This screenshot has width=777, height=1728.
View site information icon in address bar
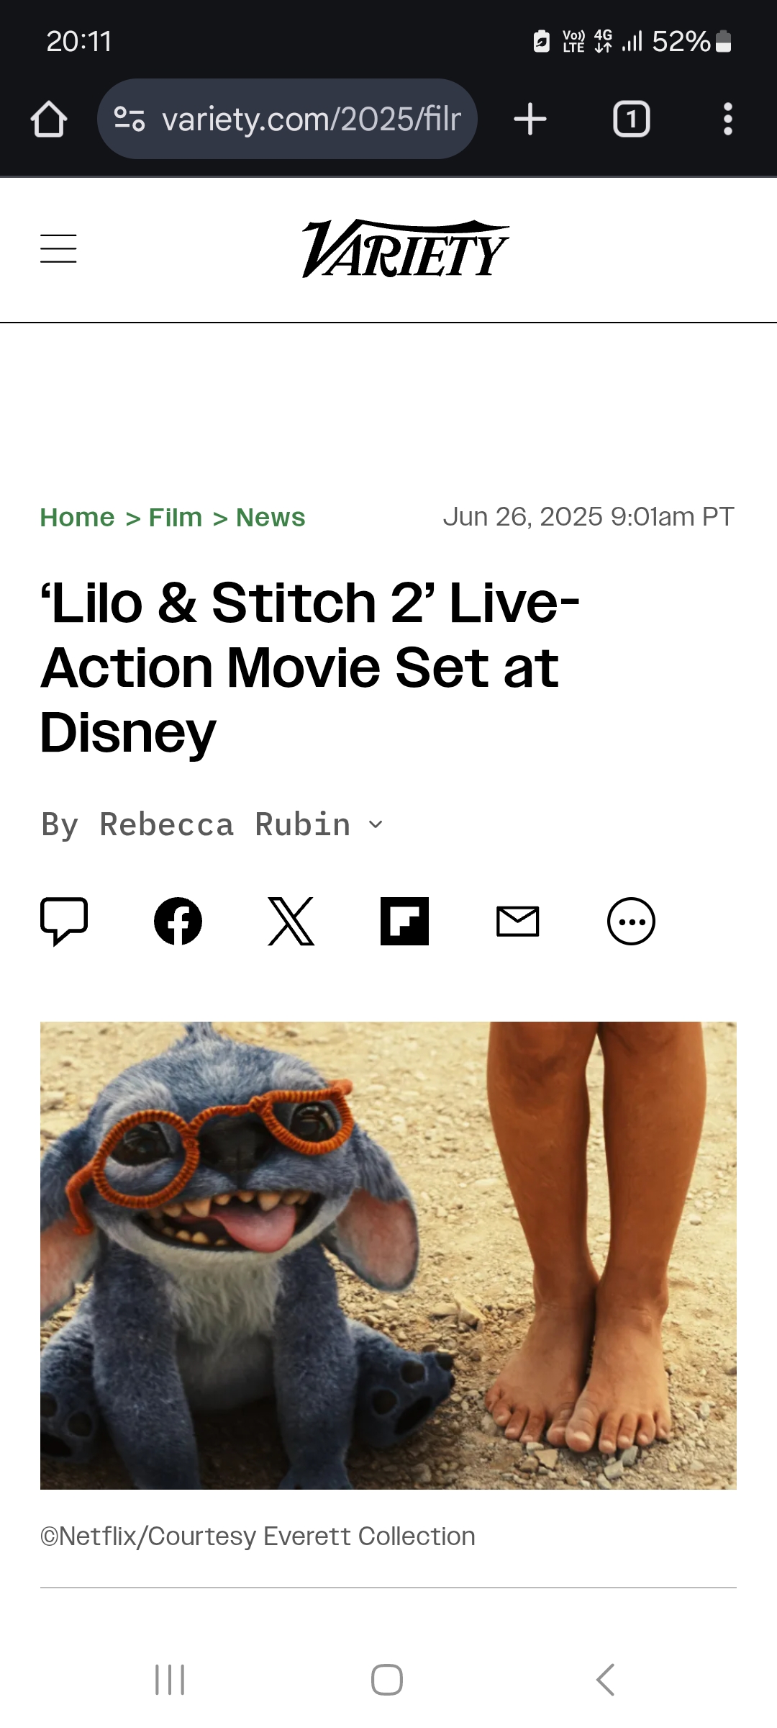click(x=129, y=119)
